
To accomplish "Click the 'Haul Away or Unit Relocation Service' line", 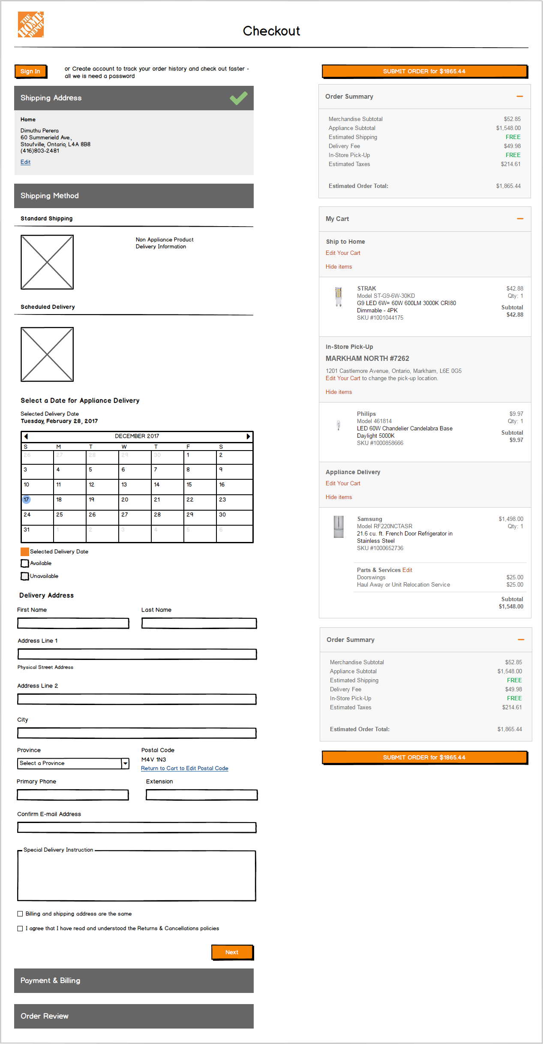I will point(403,585).
